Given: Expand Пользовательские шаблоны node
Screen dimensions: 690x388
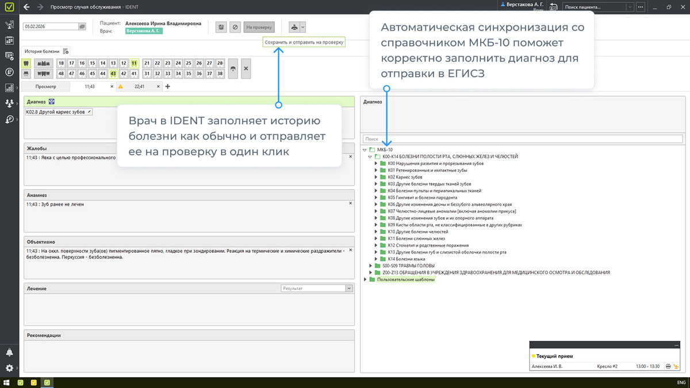Looking at the screenshot, I should (365, 279).
